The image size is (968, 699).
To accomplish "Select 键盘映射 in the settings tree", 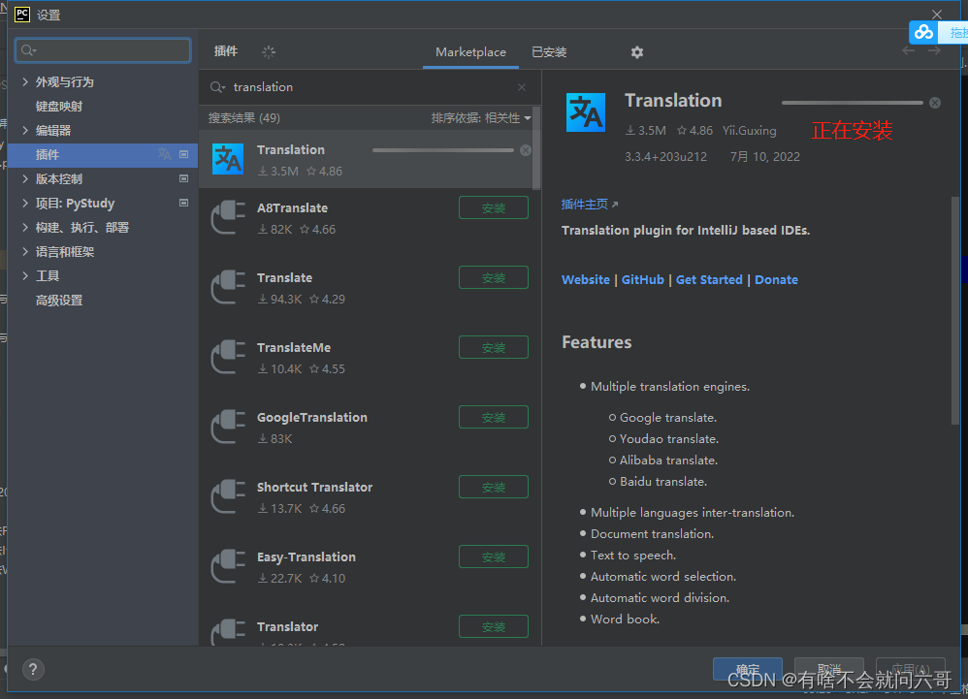I will (x=58, y=106).
